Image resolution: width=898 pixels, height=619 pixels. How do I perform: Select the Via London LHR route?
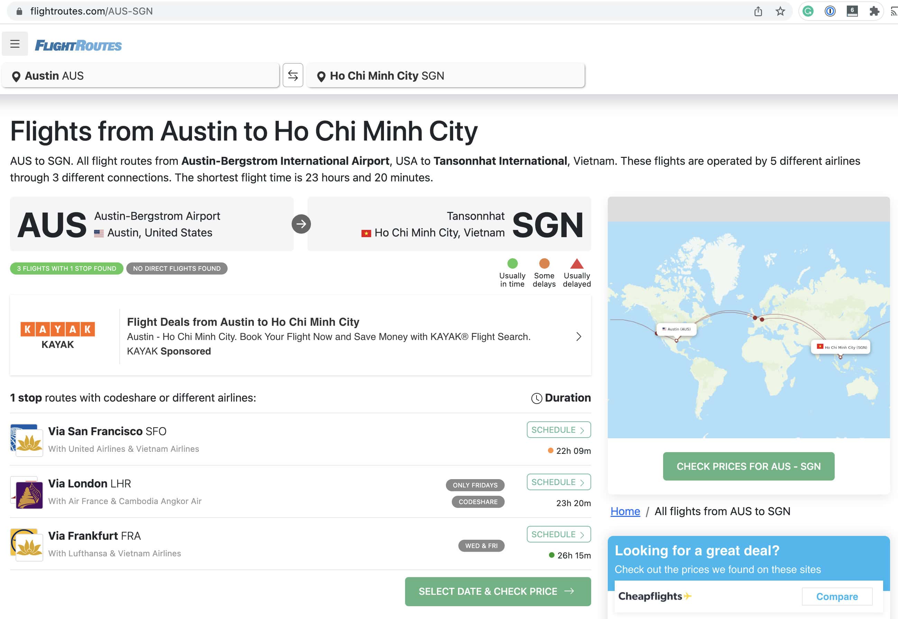click(x=90, y=484)
